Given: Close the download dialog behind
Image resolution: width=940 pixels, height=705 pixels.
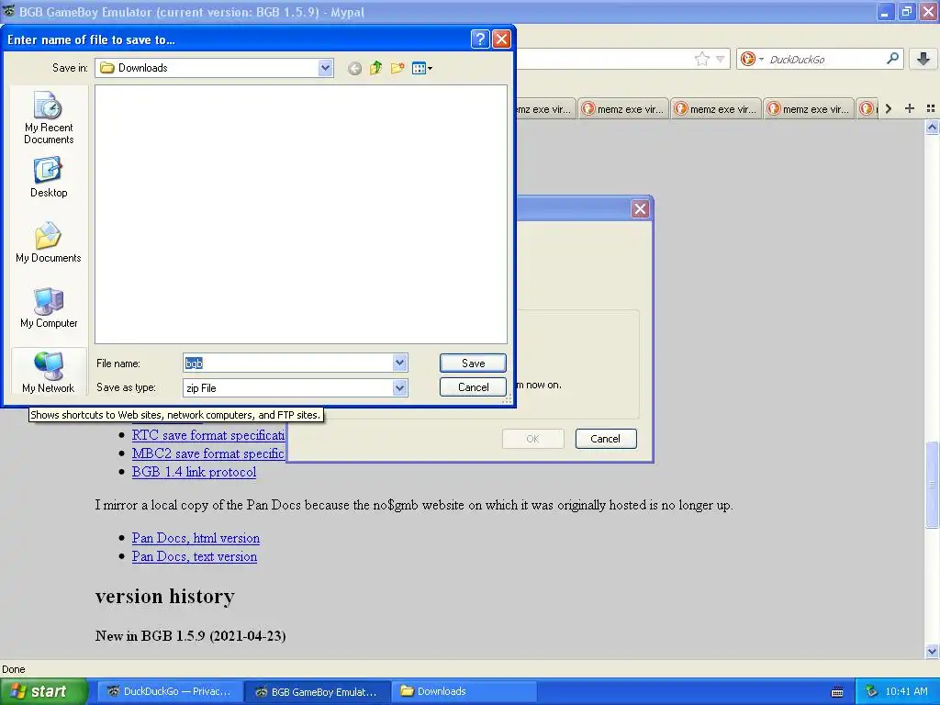Looking at the screenshot, I should (x=640, y=209).
